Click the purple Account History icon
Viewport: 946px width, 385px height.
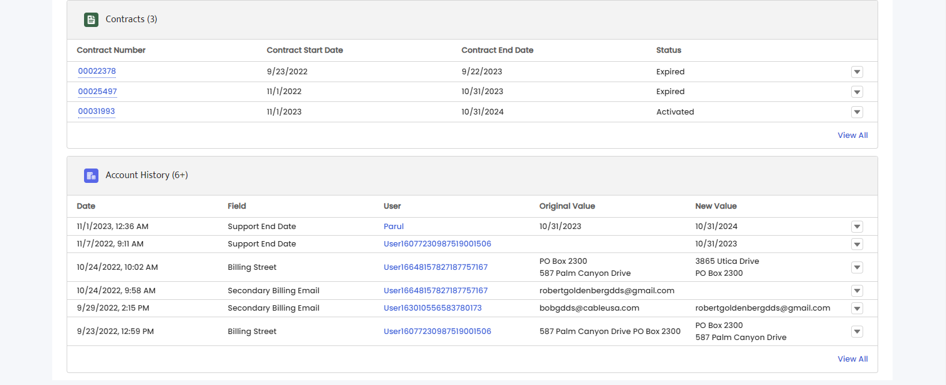[91, 176]
